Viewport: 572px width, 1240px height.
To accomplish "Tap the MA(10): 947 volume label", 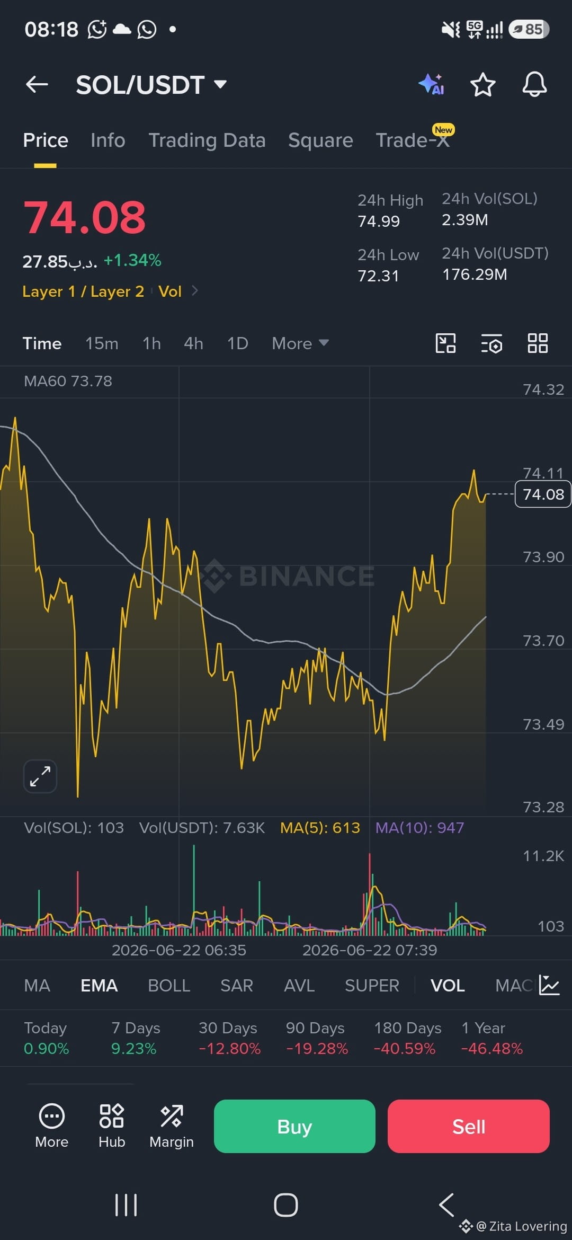I will [419, 828].
